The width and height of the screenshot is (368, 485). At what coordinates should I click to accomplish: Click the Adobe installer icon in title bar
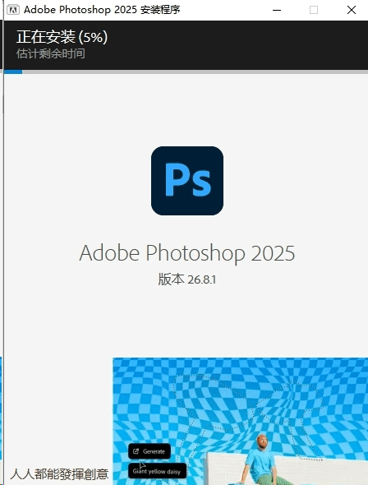[x=13, y=10]
